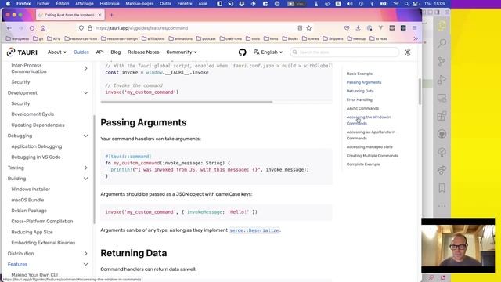Open Extensions view in VS Code
The image size is (501, 282).
coord(442,116)
